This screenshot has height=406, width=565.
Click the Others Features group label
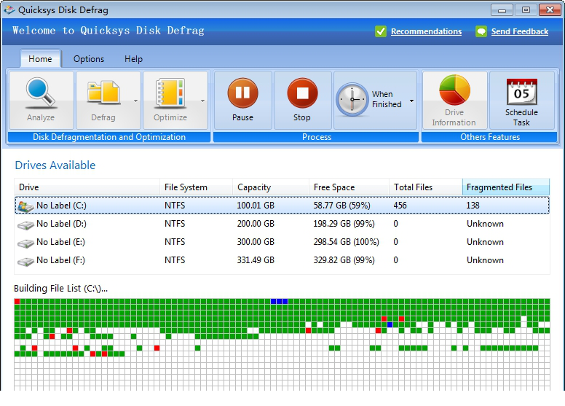point(490,137)
